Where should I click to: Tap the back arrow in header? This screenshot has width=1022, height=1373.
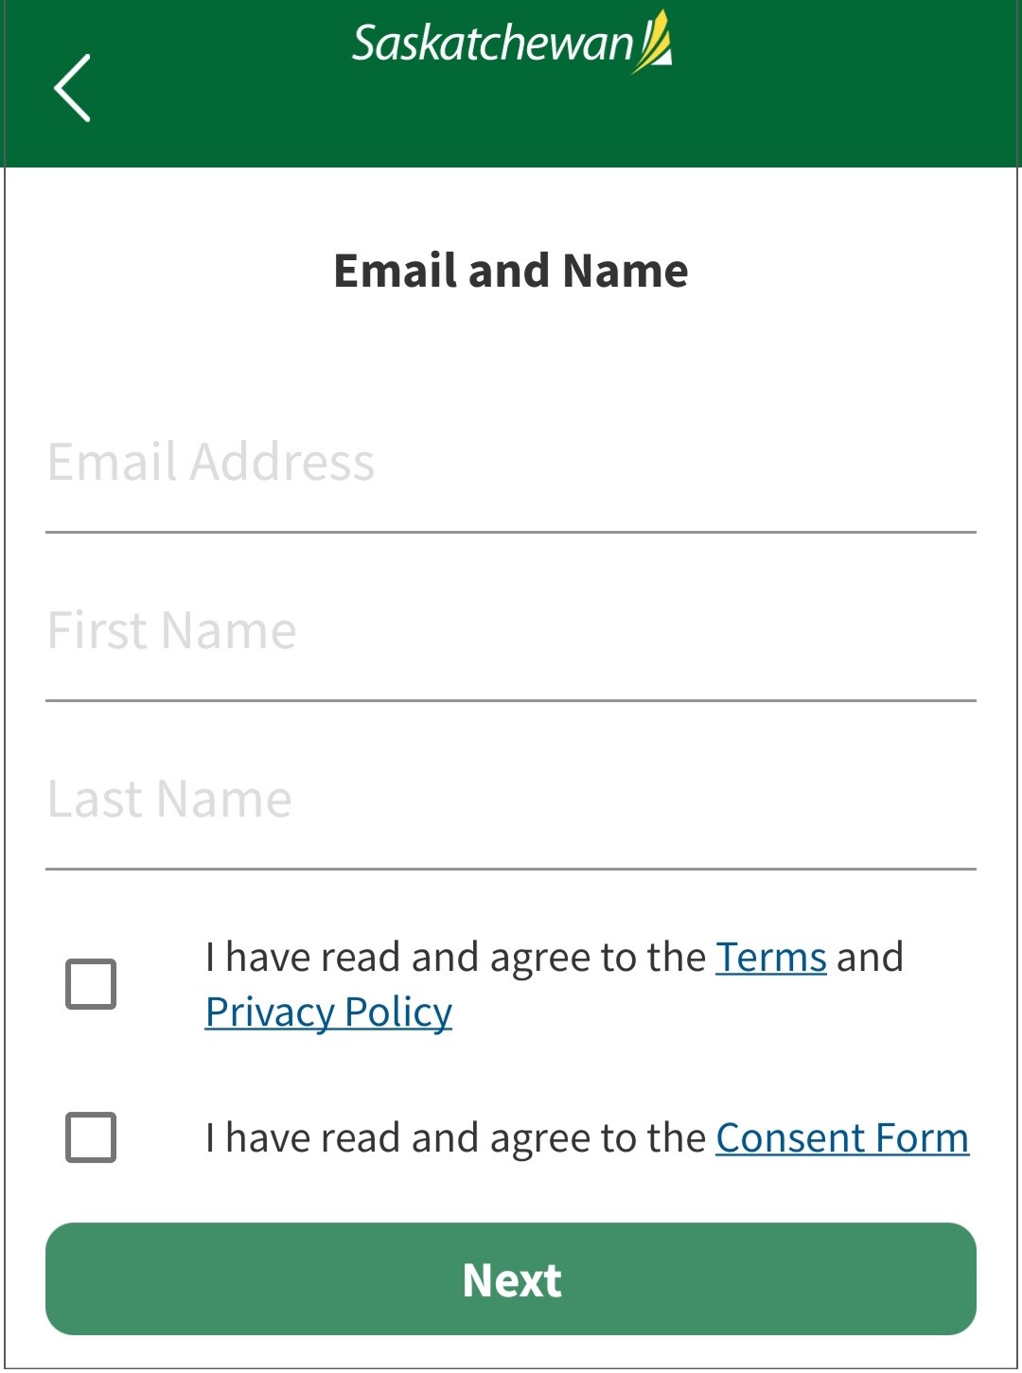(72, 88)
